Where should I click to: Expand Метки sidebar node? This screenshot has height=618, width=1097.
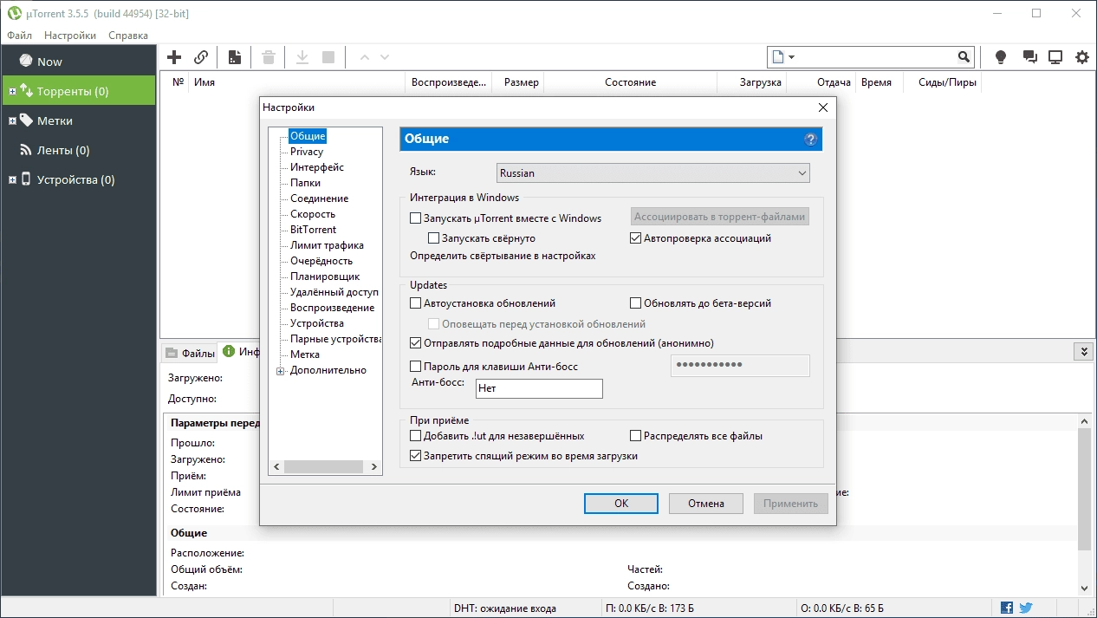point(12,120)
